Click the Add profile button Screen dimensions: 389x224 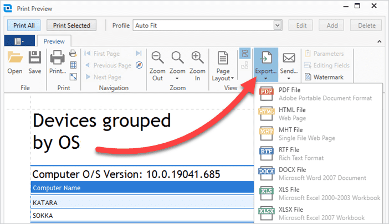(x=332, y=25)
